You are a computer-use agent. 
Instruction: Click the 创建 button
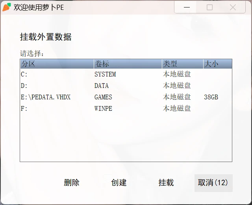coord(119,183)
